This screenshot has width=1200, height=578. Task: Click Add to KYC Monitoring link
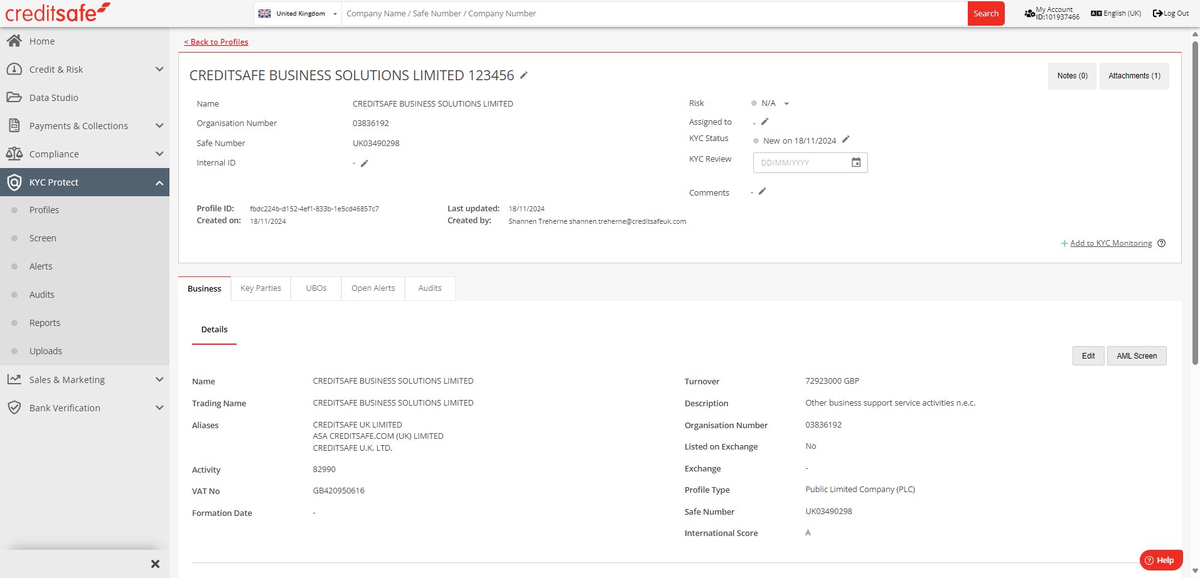[x=1110, y=243]
